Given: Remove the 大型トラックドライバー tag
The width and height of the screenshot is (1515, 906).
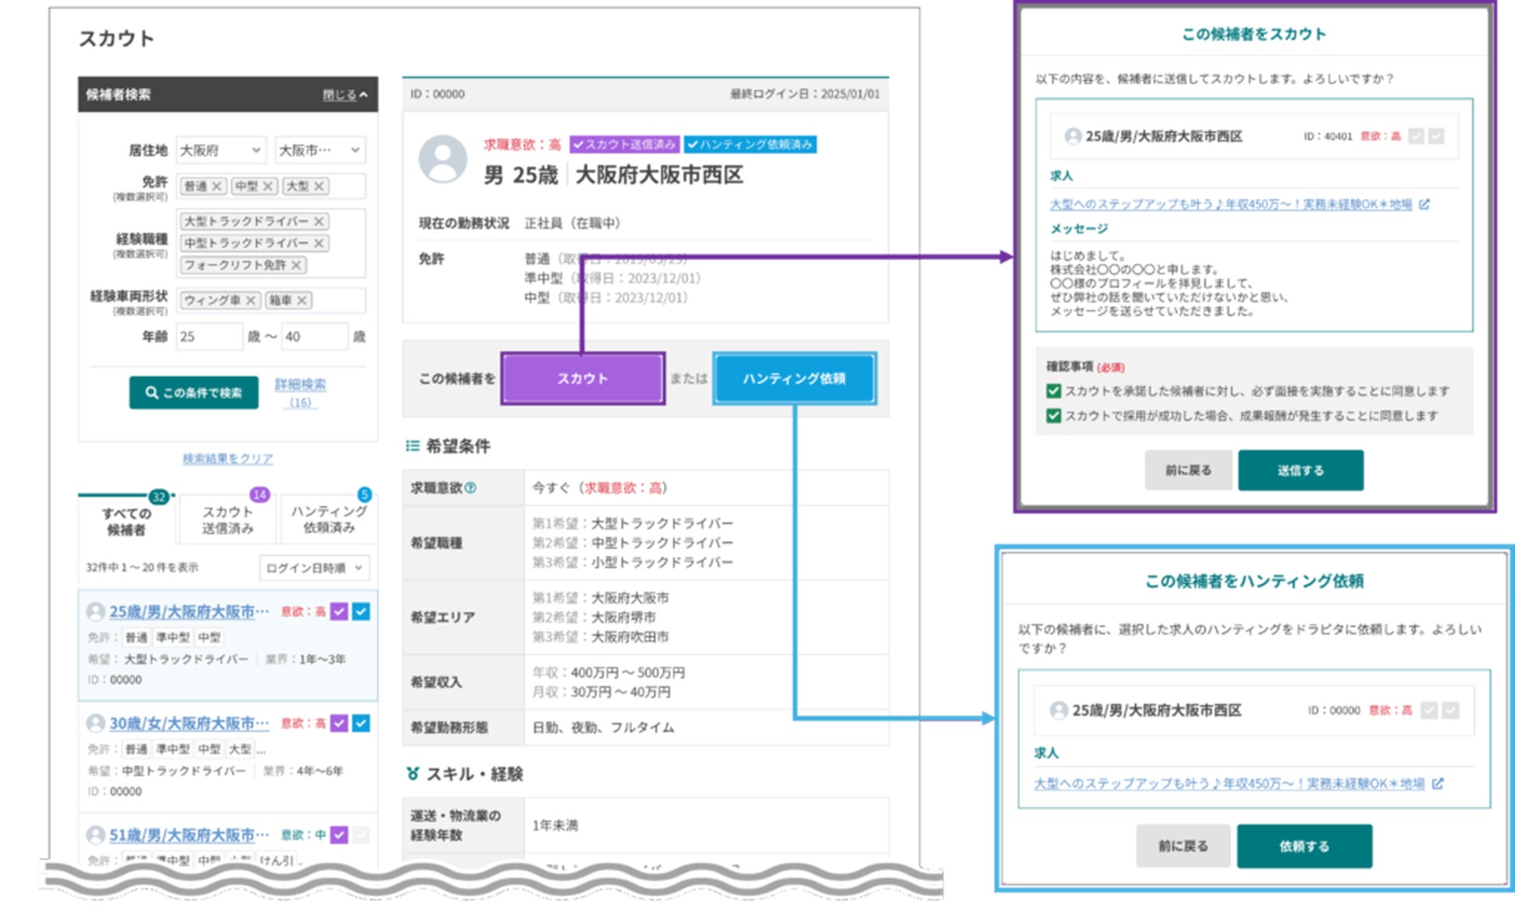Looking at the screenshot, I should click(x=319, y=221).
